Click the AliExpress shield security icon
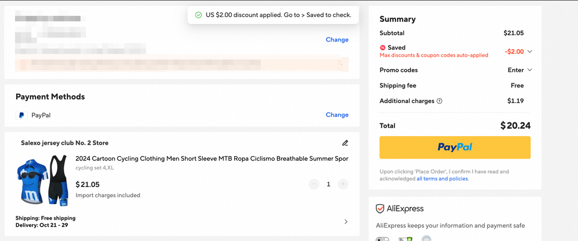This screenshot has width=578, height=241. click(380, 209)
